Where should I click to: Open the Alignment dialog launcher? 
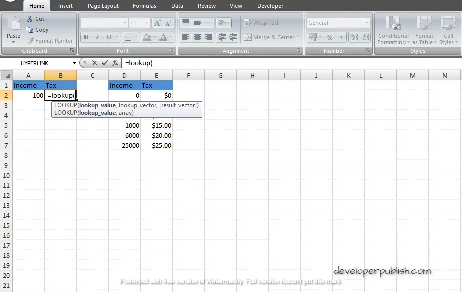[299, 50]
